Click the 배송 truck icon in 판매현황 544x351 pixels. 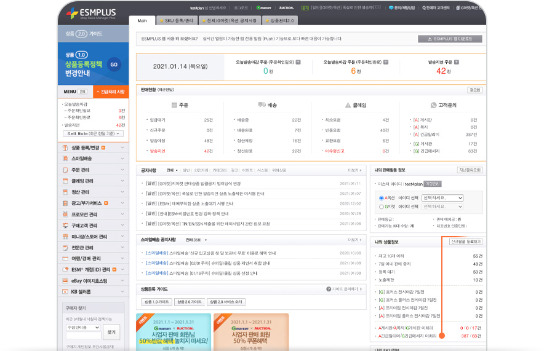pyautogui.click(x=262, y=105)
